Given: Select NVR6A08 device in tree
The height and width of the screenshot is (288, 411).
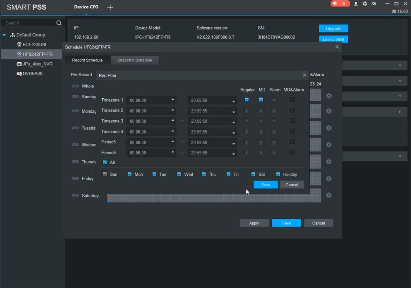Looking at the screenshot, I should coord(32,74).
